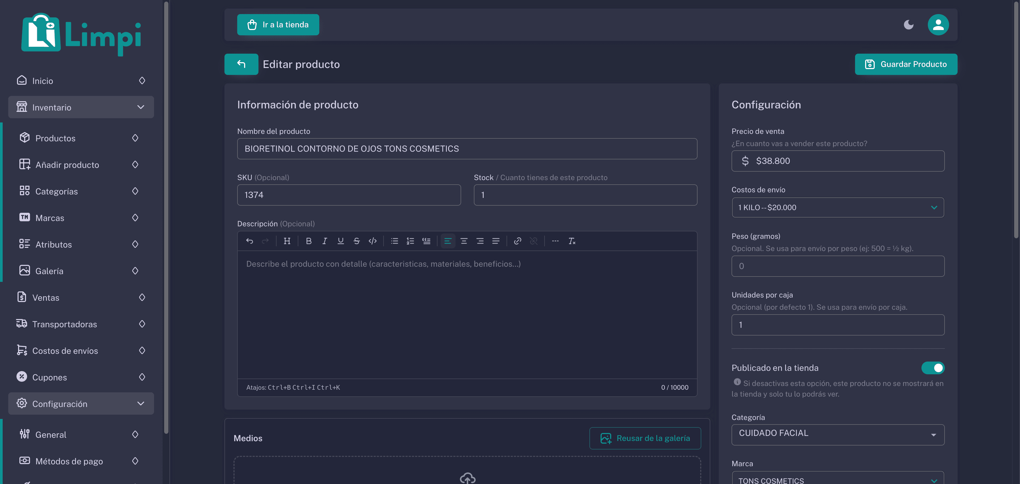Screen dimensions: 1020x484
Task: Focus the Nombre del producto field
Action: [467, 148]
